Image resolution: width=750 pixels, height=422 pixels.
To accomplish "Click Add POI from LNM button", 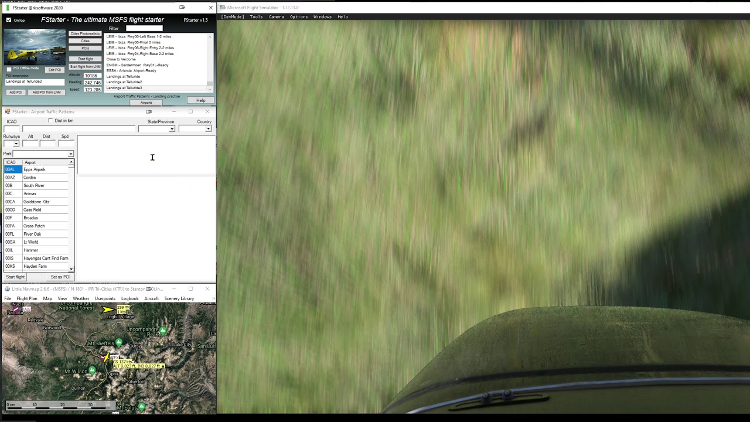I will point(46,92).
